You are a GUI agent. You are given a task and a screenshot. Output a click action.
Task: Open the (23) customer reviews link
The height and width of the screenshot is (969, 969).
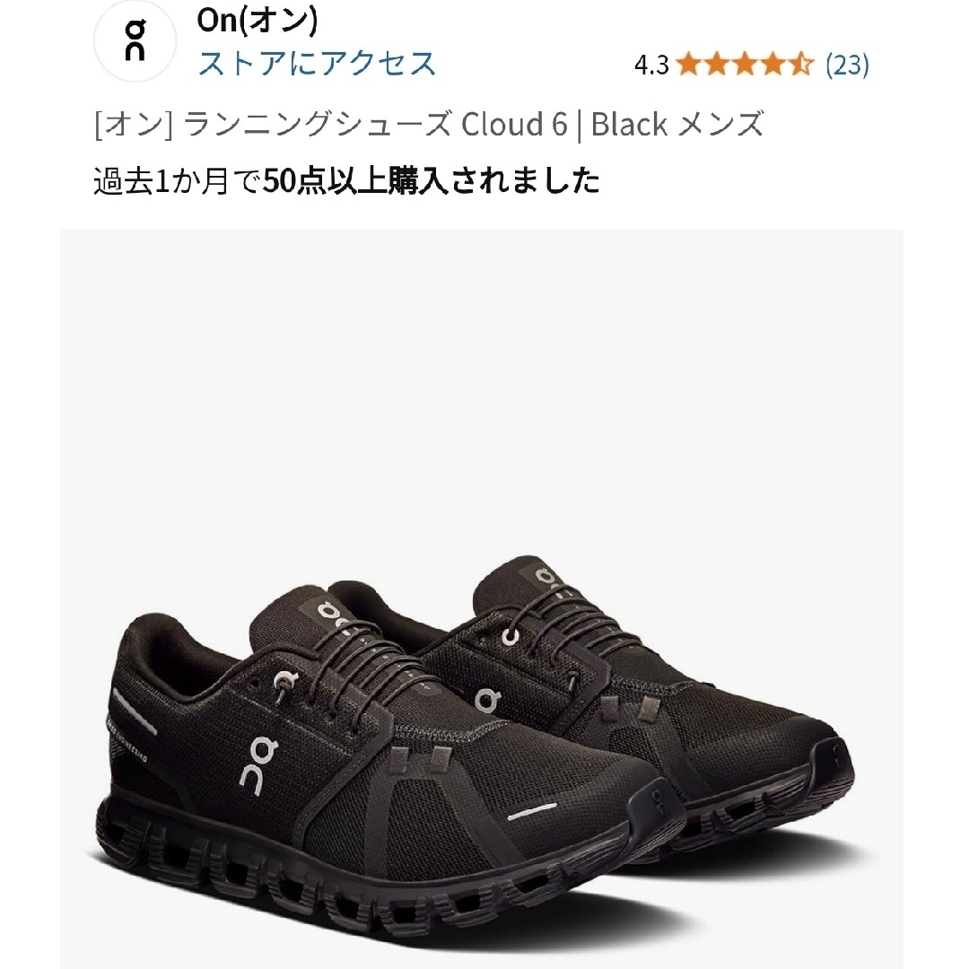click(x=847, y=65)
